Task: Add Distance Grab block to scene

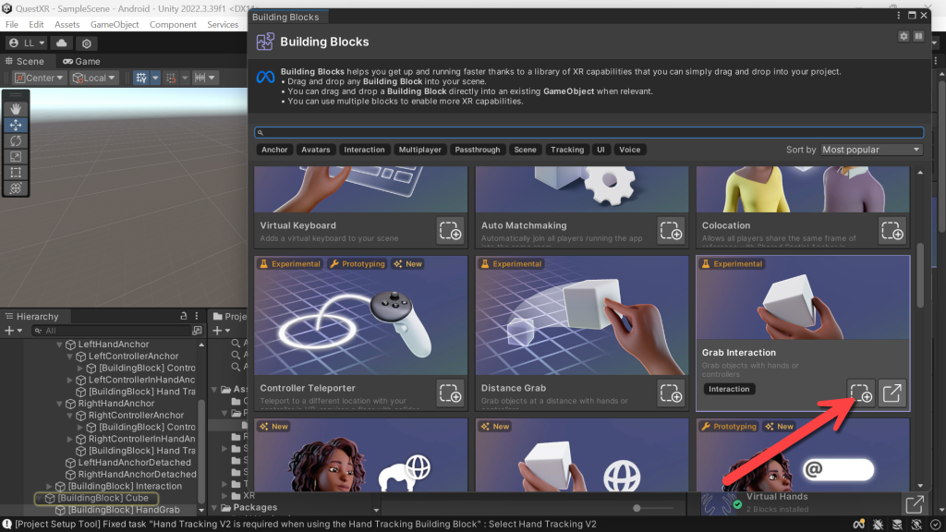Action: point(671,393)
